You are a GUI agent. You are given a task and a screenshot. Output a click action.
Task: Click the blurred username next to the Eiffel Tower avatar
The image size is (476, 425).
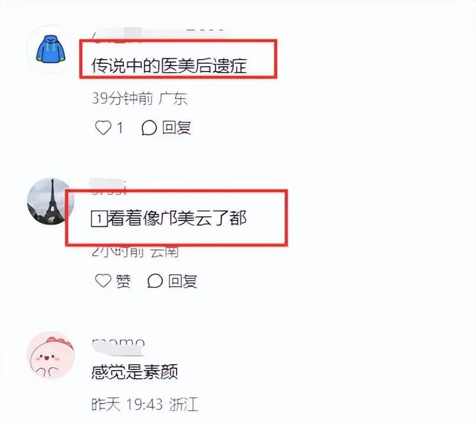[x=107, y=186]
